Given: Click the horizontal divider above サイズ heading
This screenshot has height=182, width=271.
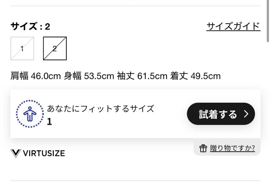Looking at the screenshot, I should tap(135, 6).
